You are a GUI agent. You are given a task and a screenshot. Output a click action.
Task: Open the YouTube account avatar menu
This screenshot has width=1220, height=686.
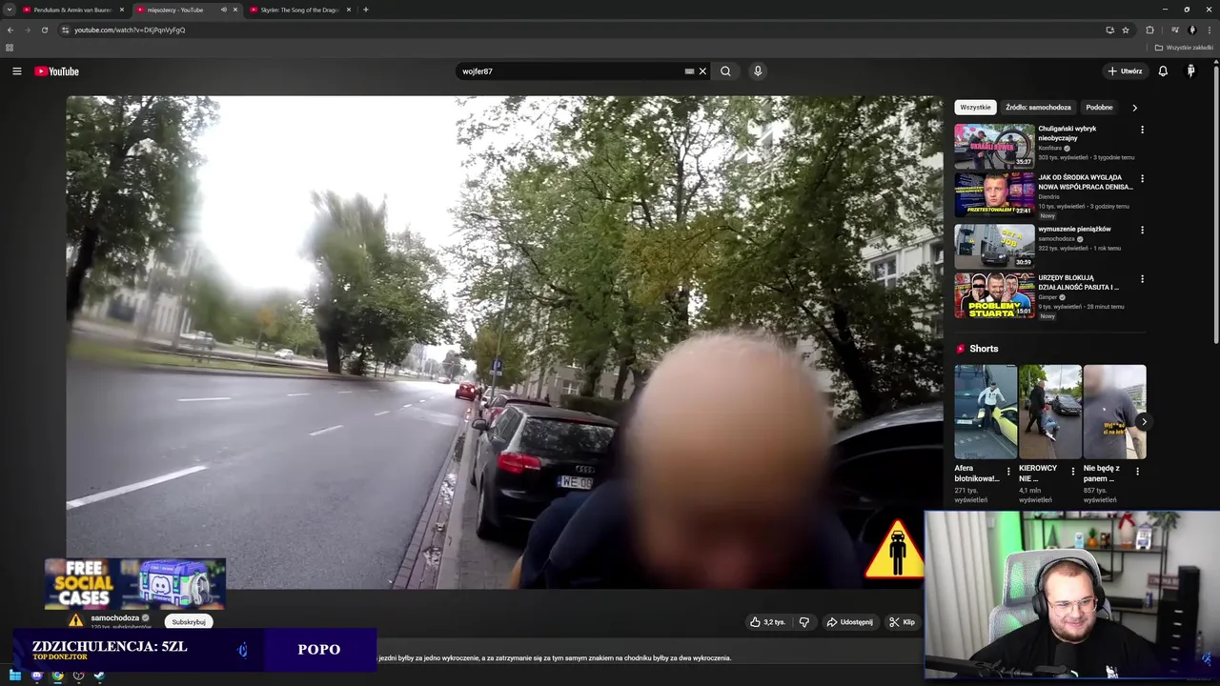pyautogui.click(x=1190, y=71)
